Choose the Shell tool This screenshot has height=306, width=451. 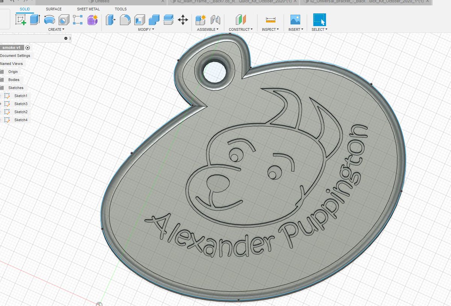point(139,20)
